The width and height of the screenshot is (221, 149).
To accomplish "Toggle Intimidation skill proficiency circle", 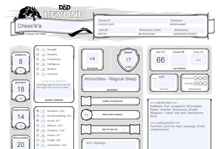I will (x=38, y=145).
